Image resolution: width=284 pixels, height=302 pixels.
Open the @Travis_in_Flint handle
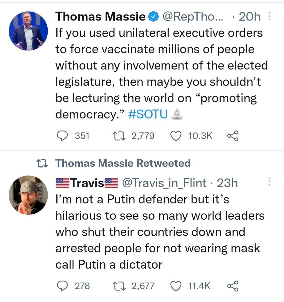[x=164, y=183]
